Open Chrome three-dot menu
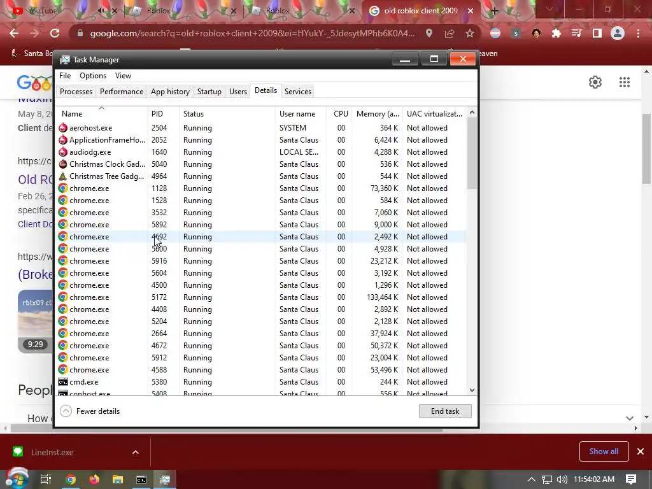Viewport: 652px width, 489px height. click(638, 33)
